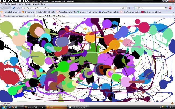Switch to the Gecik [Zaraz wracam] taskbar button
This screenshot has height=109, width=175.
pos(78,107)
